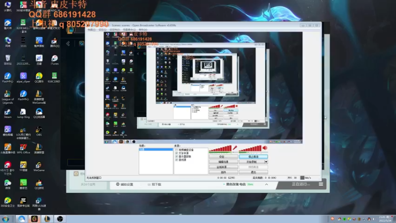The height and width of the screenshot is (223, 396).
Task: Open 辅助设置 in the launcher window
Action: [125, 184]
